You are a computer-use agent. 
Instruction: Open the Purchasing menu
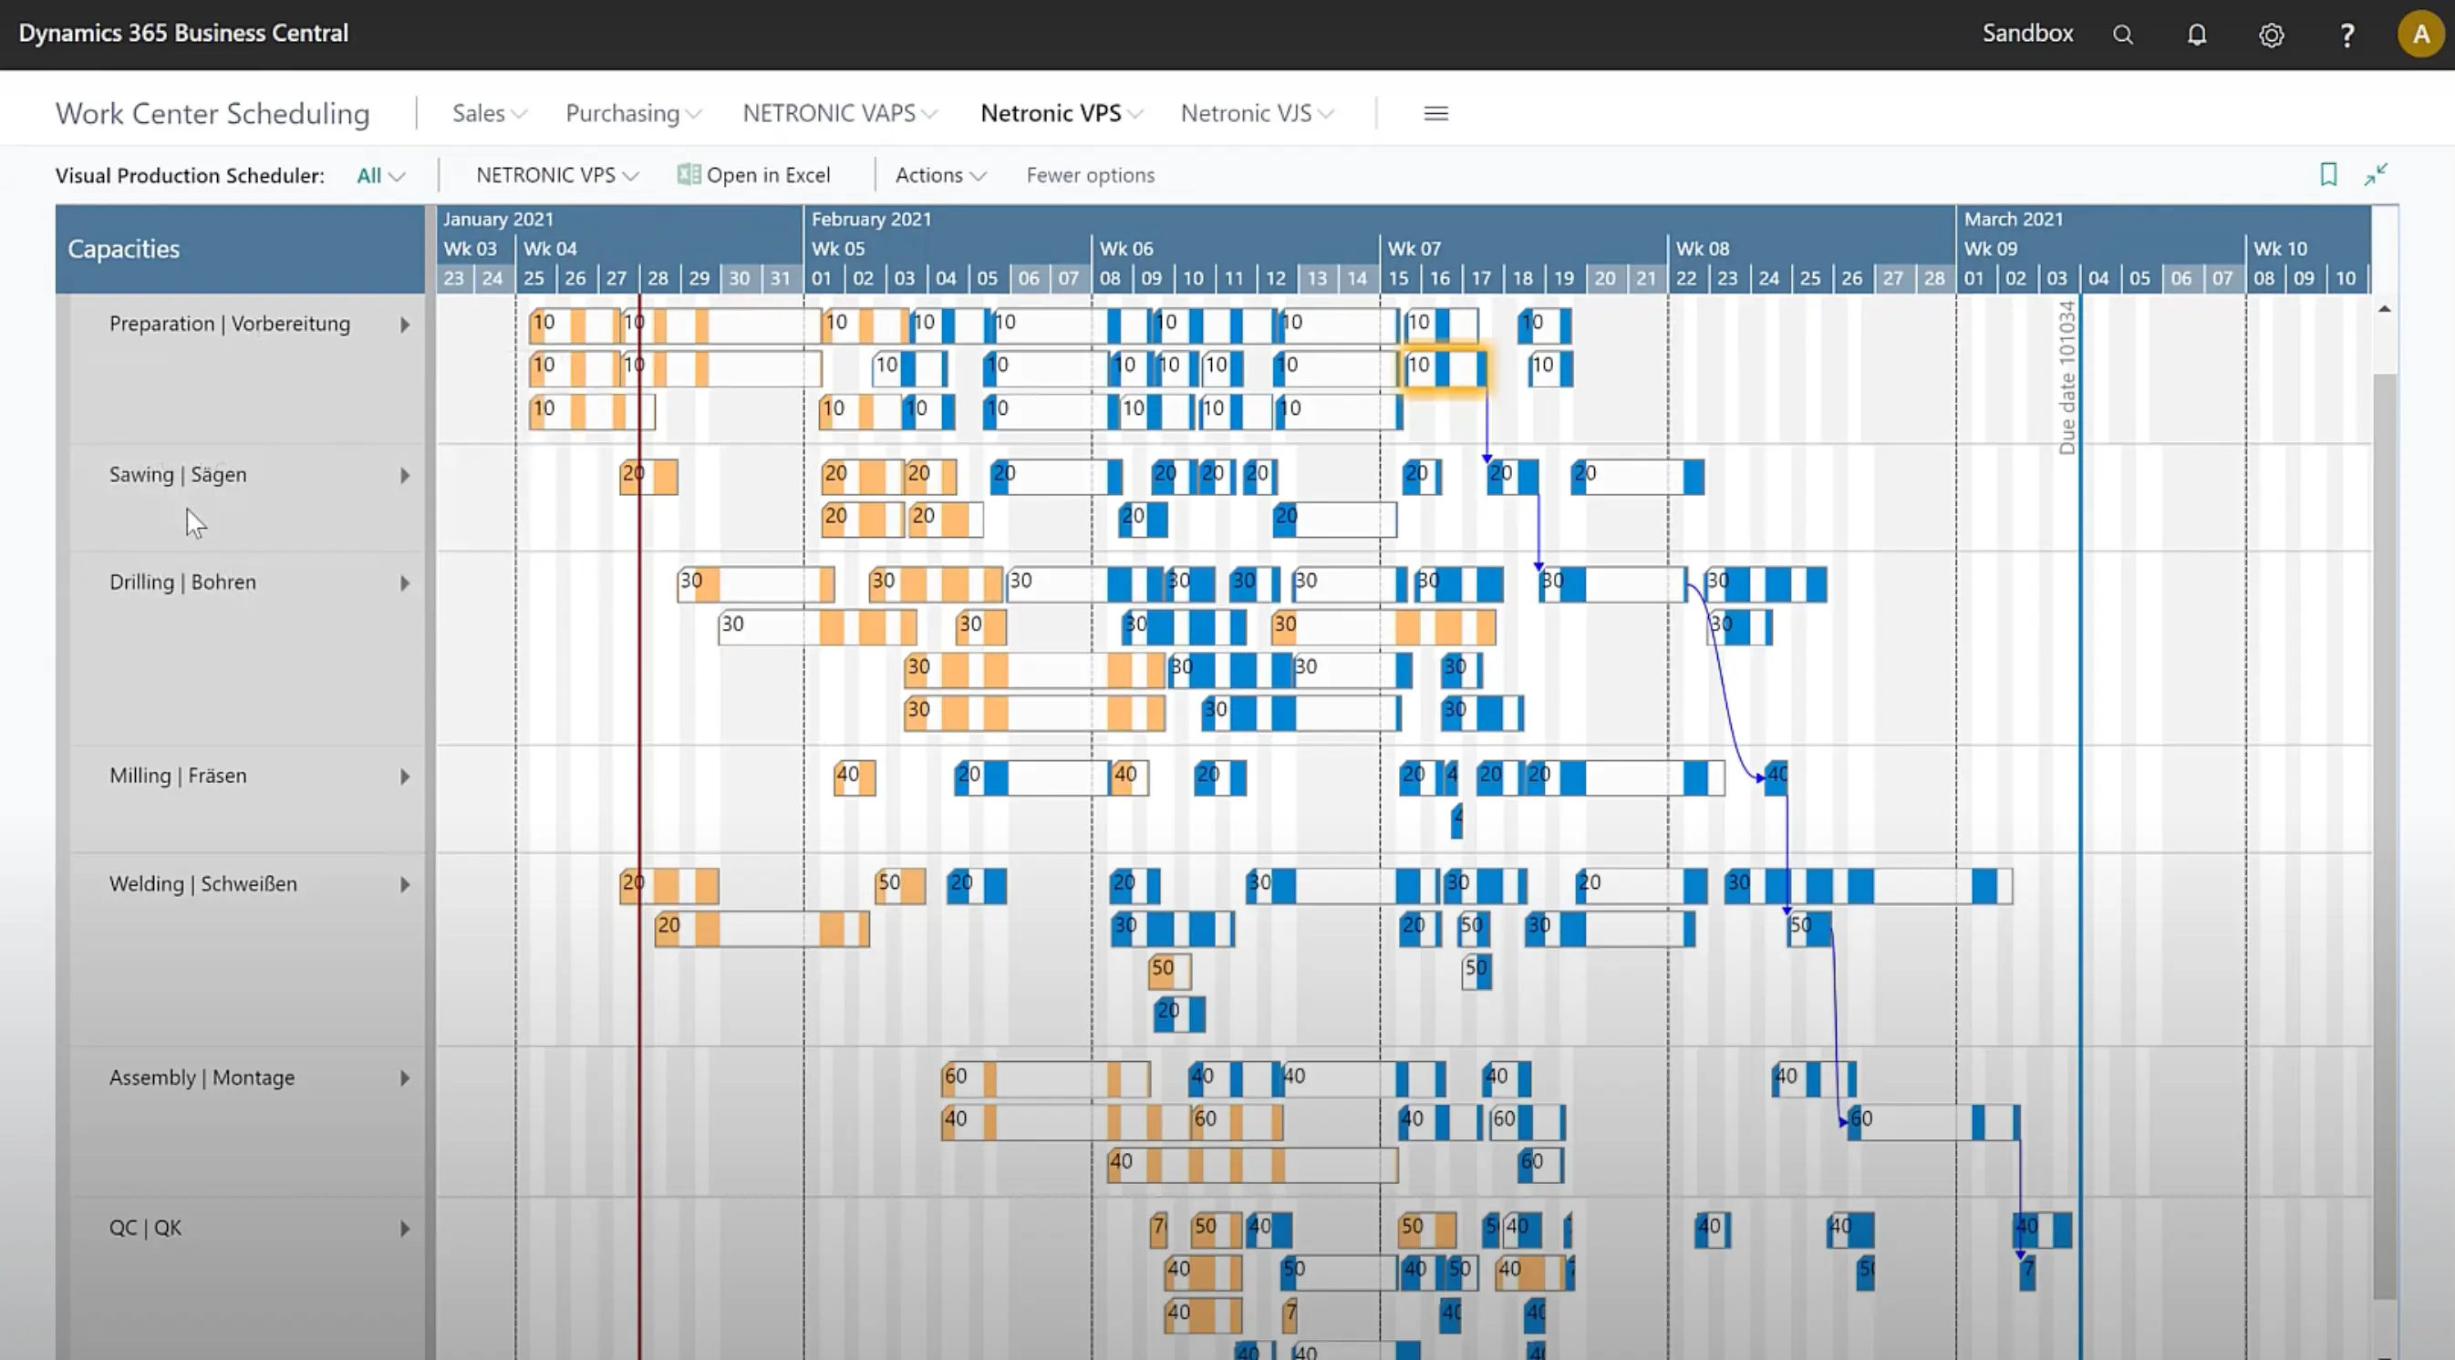point(633,113)
